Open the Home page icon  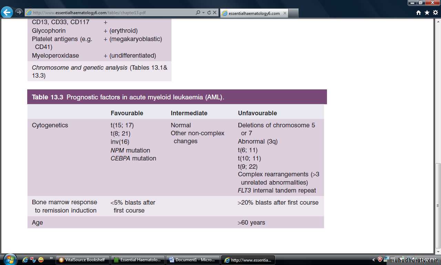point(419,13)
